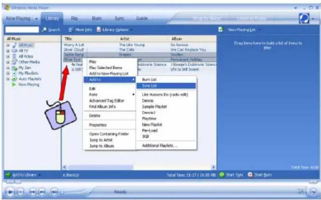Switch to the Burn tab

(x=97, y=18)
